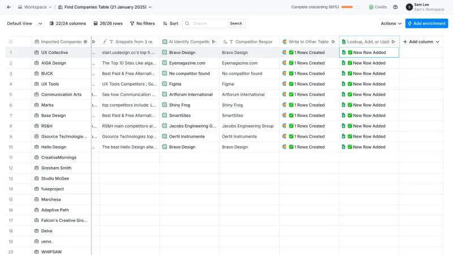Click the Lookup, Add, or Update header
453x255 pixels.
pyautogui.click(x=369, y=41)
